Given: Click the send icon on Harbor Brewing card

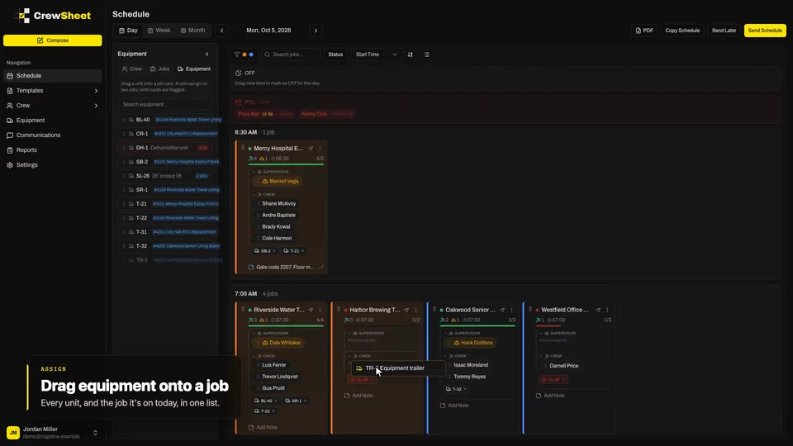Looking at the screenshot, I should click(x=406, y=310).
